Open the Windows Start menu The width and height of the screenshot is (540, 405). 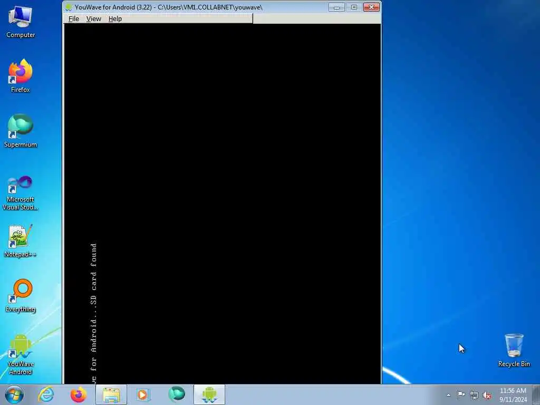click(x=14, y=394)
